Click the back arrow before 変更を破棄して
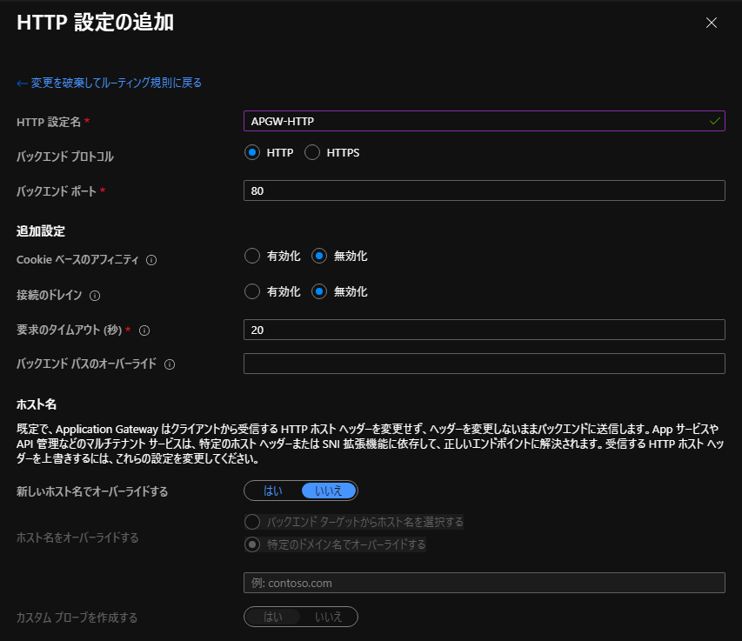Image resolution: width=742 pixels, height=641 pixels. [22, 83]
